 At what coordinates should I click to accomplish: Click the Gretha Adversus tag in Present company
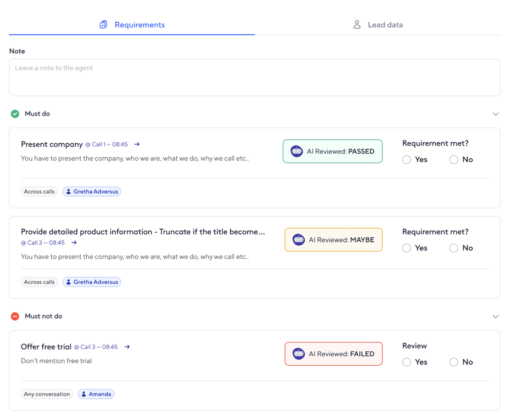[92, 192]
